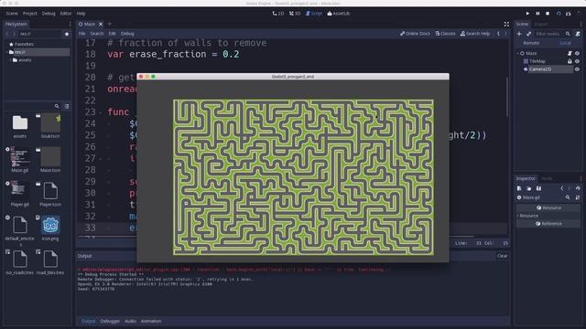Select Maze.gd script file
Viewport: 586px width, 329px height.
(x=20, y=160)
